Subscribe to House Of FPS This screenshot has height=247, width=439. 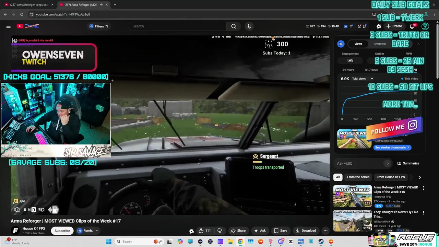(62, 231)
